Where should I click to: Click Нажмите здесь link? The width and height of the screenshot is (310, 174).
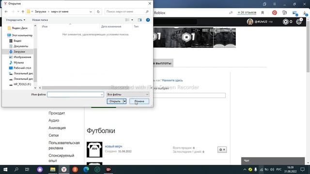point(172,80)
